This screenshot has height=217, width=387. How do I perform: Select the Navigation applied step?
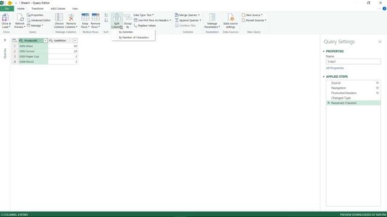pos(353,88)
